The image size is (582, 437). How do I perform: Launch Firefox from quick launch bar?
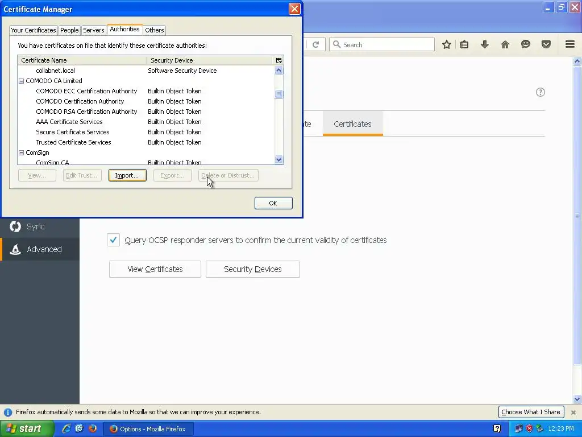click(93, 428)
